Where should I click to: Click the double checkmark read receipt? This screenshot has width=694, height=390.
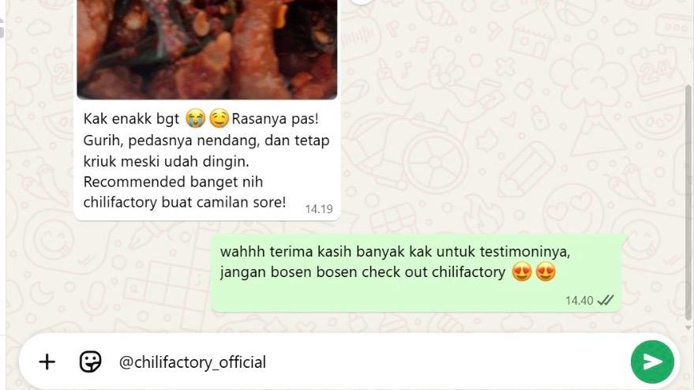pyautogui.click(x=605, y=301)
